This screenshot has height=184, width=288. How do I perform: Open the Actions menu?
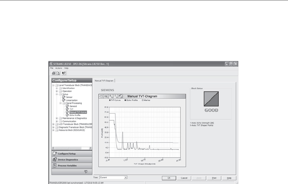coord(59,68)
